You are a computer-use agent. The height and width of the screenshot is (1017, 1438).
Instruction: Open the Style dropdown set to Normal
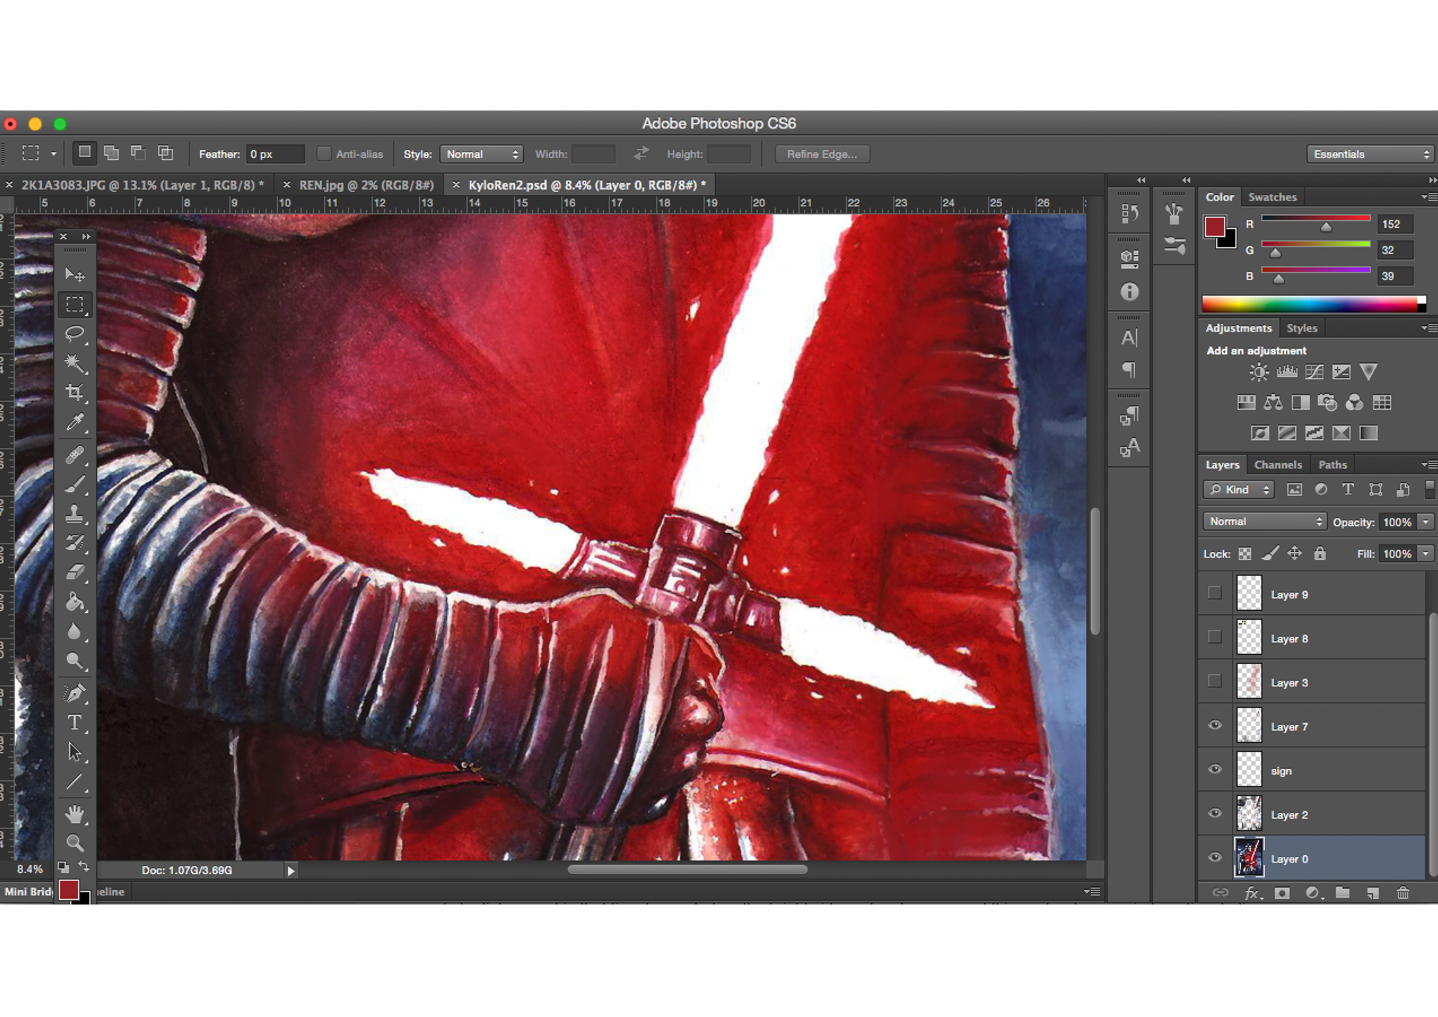pyautogui.click(x=481, y=154)
